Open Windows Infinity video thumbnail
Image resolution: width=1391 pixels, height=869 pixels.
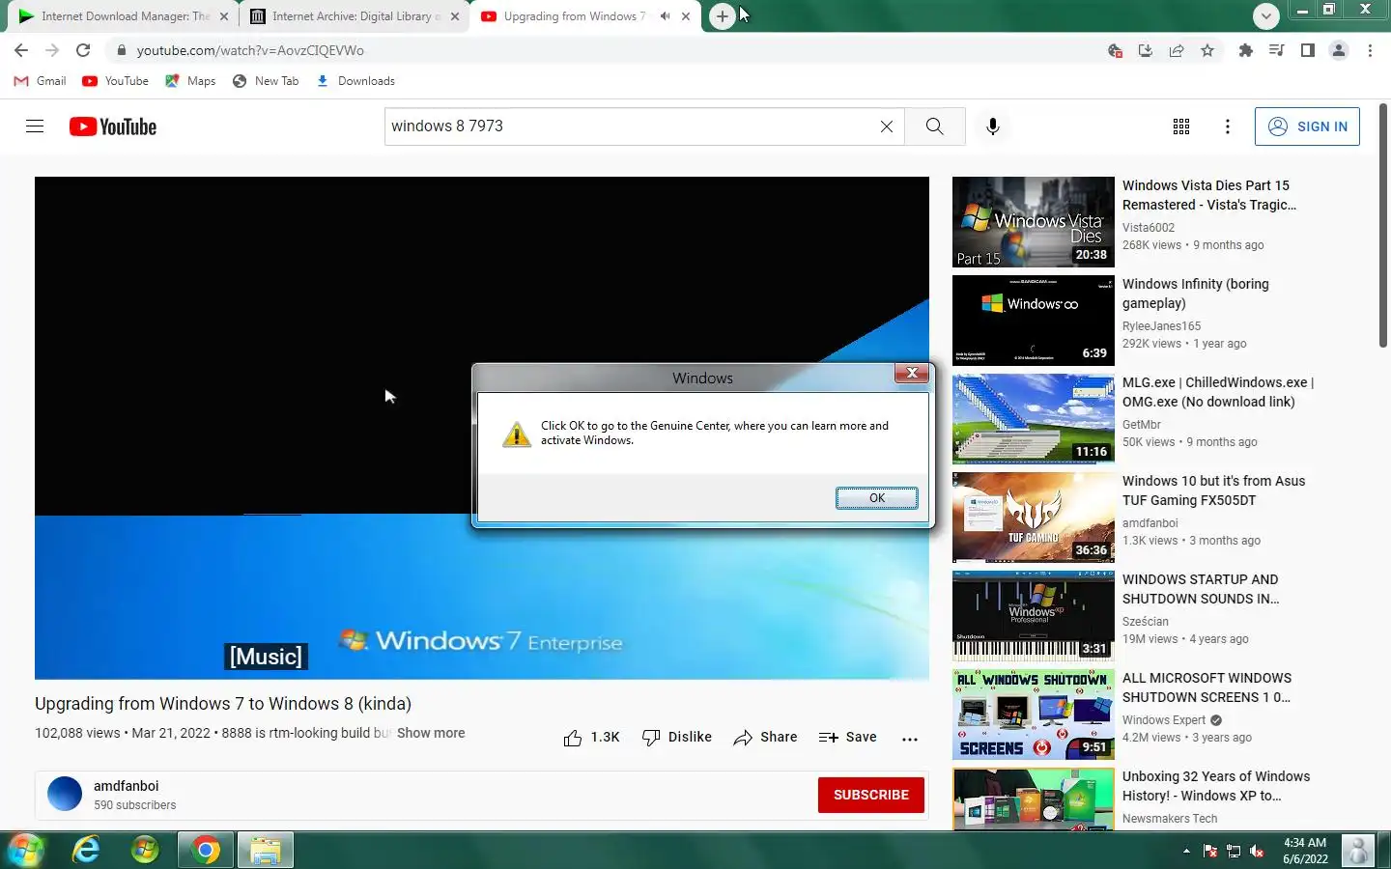point(1034,321)
